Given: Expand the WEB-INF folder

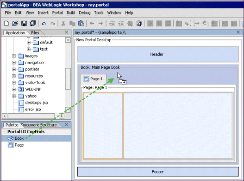Looking at the screenshot, I should (x=14, y=89).
